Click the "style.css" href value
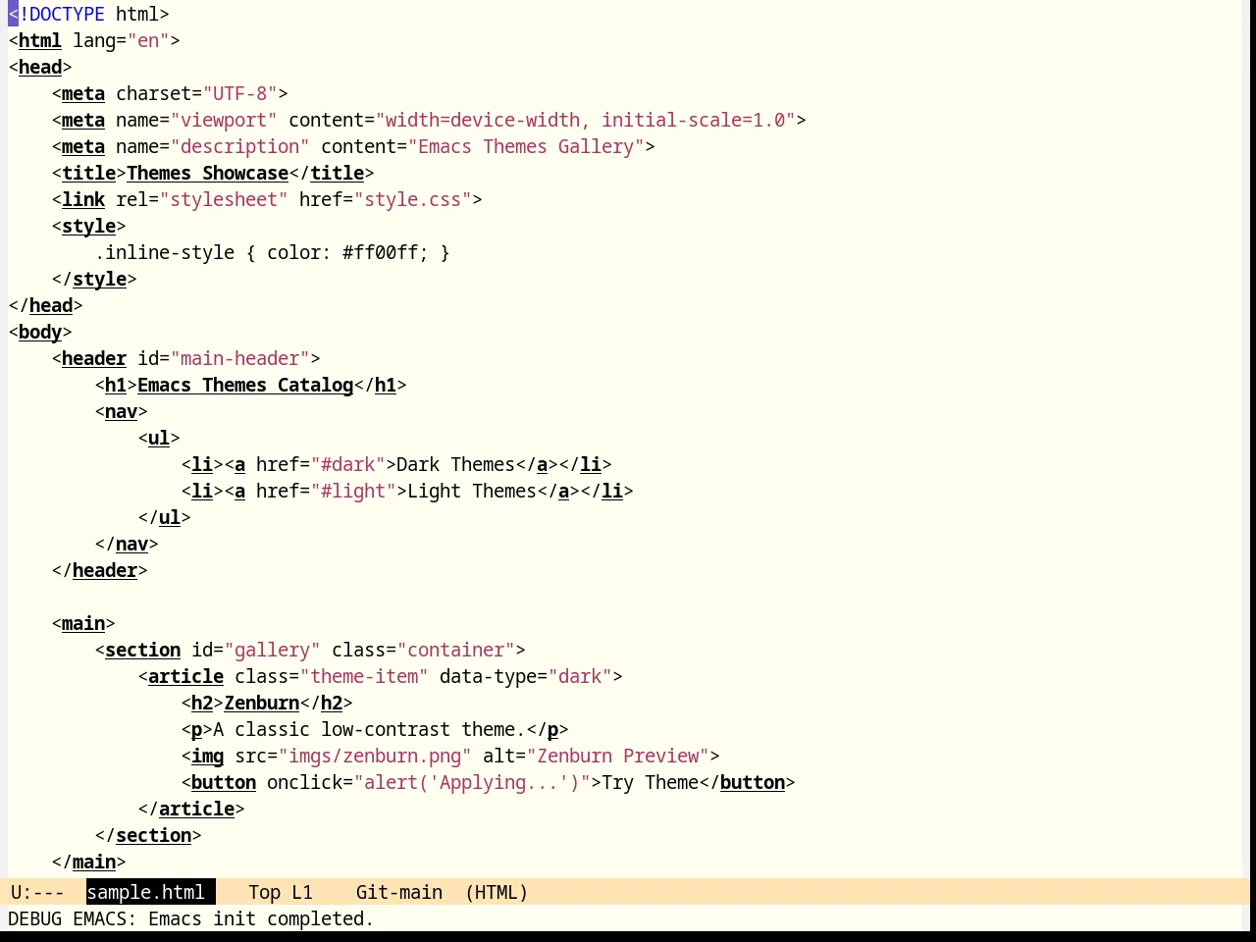1256x942 pixels. tap(412, 199)
